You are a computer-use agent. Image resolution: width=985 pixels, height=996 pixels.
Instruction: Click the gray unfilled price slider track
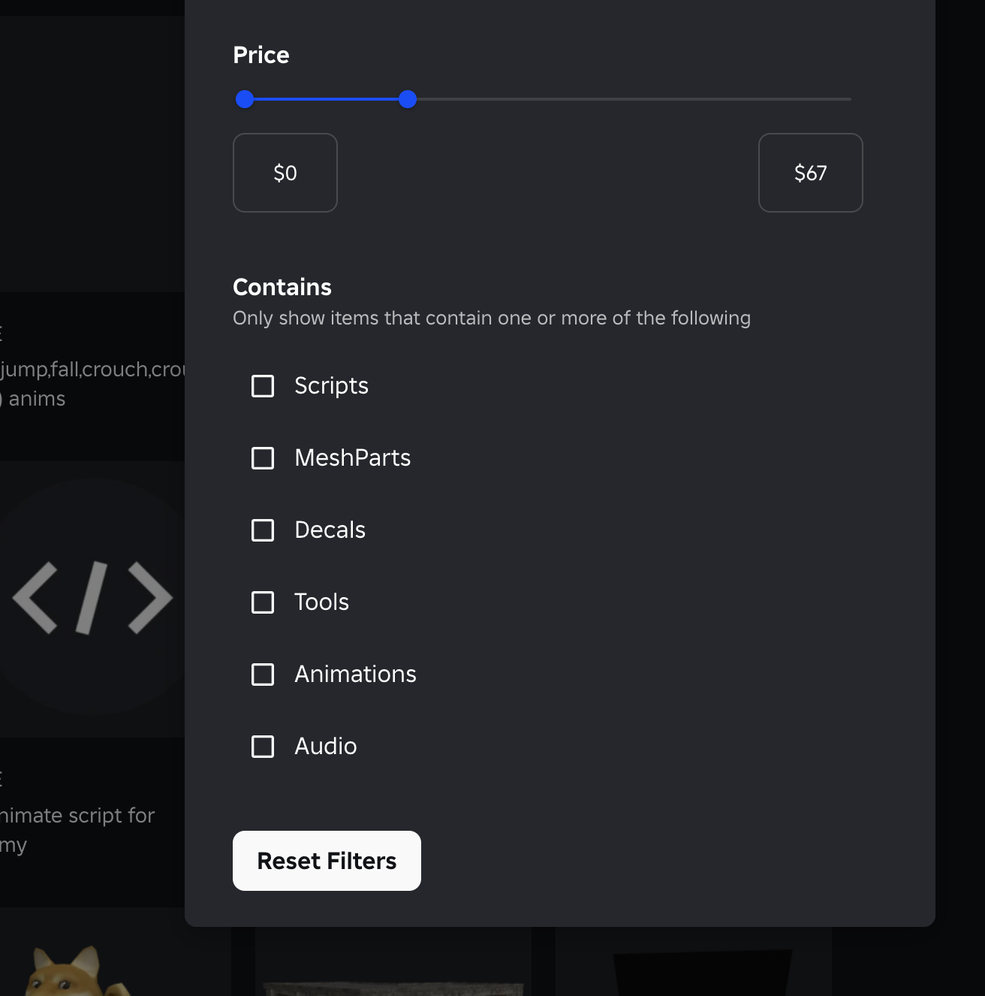pos(631,99)
